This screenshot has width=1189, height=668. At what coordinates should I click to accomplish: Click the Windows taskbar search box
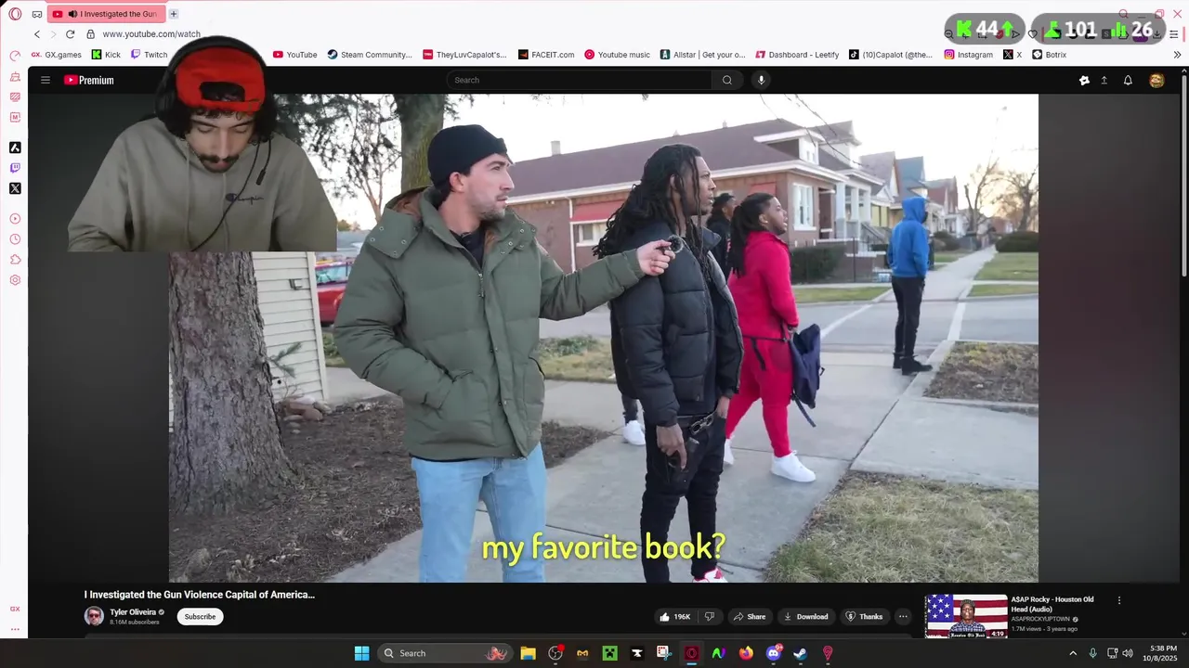pyautogui.click(x=444, y=653)
